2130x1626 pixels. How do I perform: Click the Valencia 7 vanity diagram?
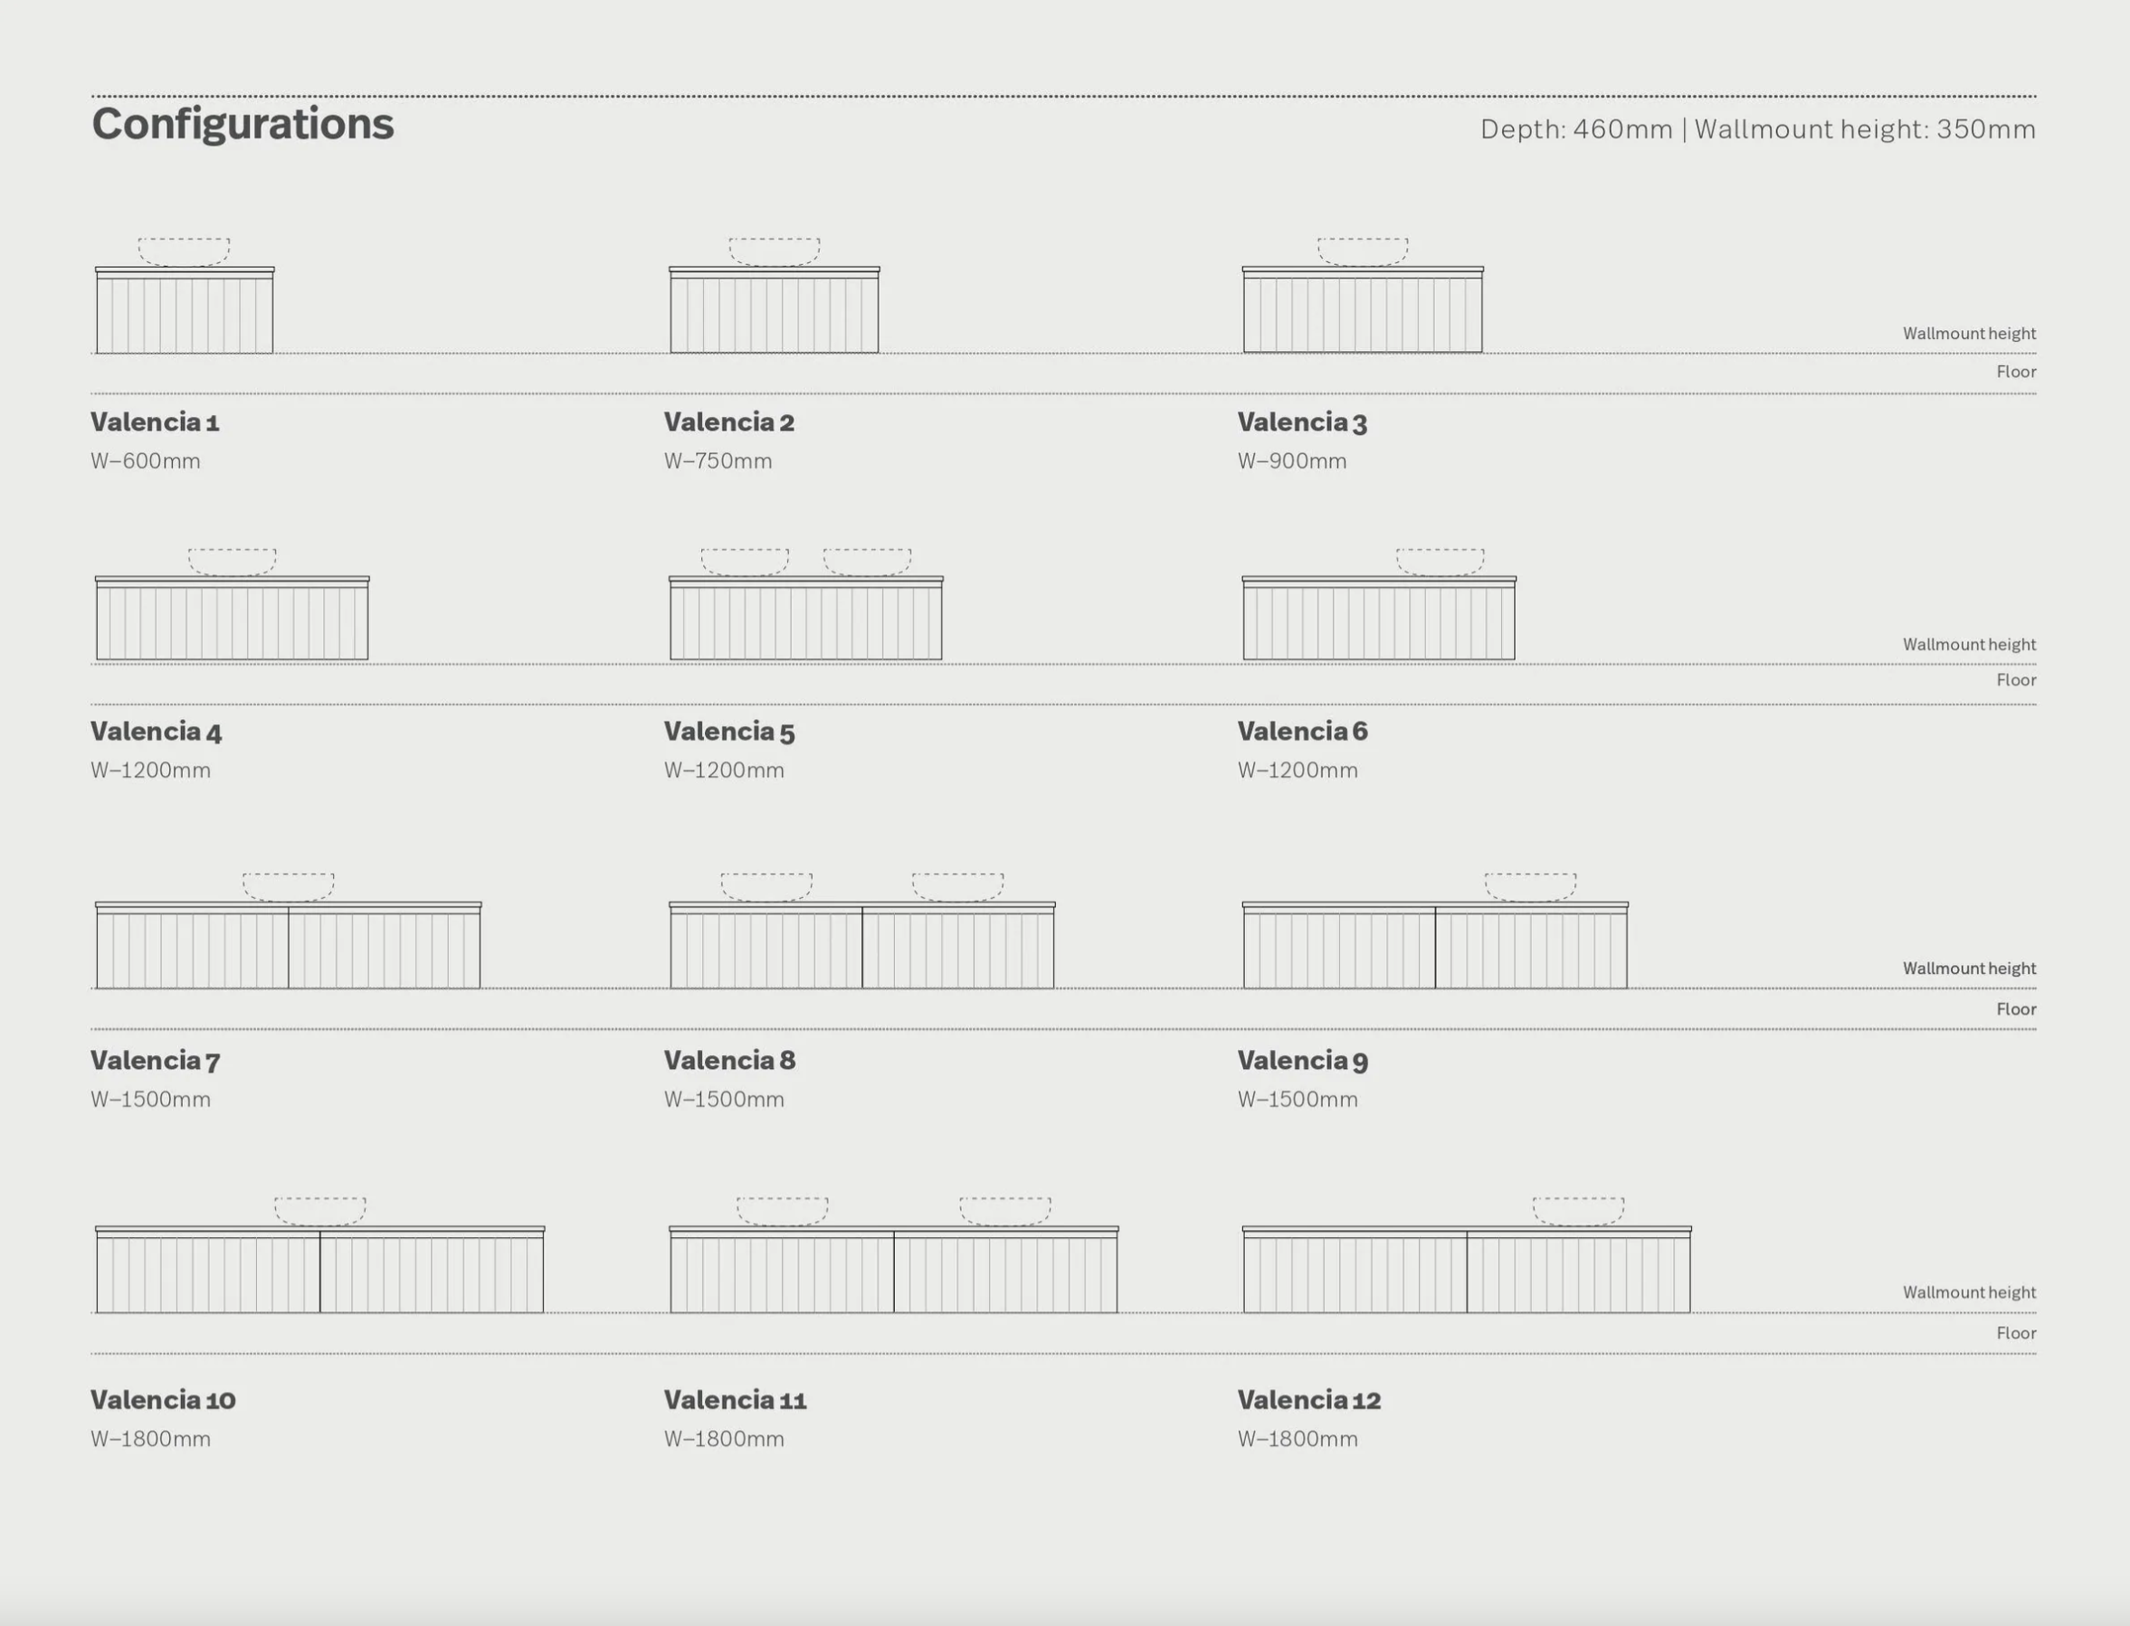(288, 945)
